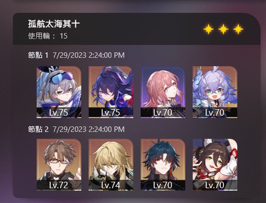266x203 pixels.
Task: Click the node 2 timestamp text
Action: coord(89,129)
